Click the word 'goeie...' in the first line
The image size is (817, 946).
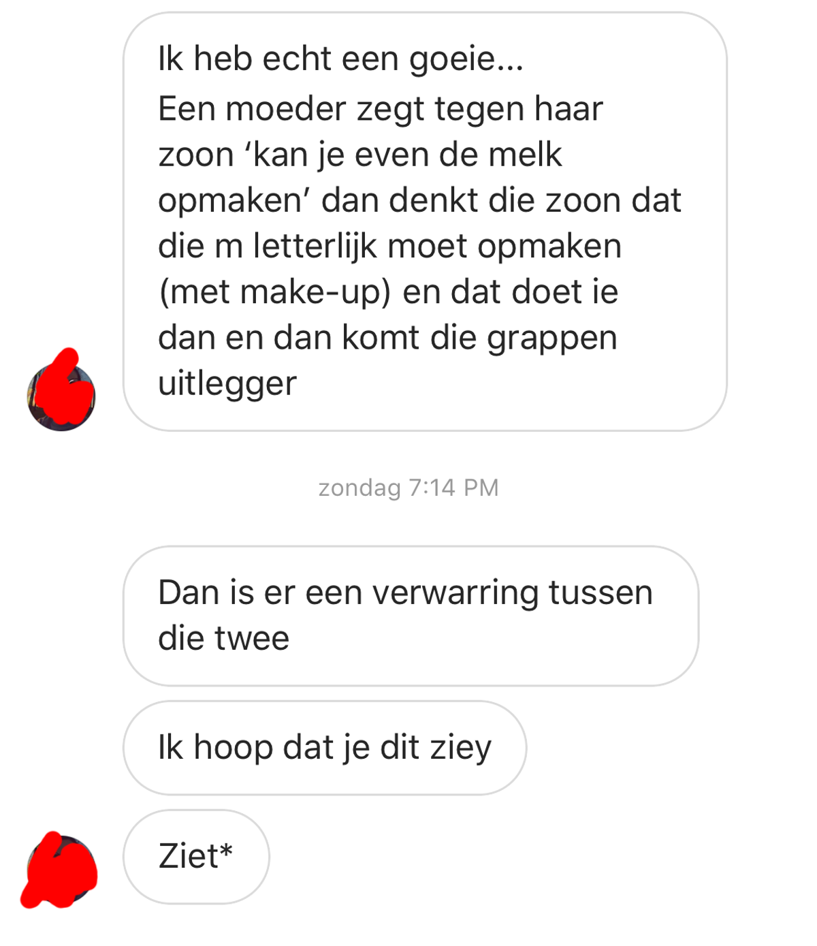coord(466,59)
